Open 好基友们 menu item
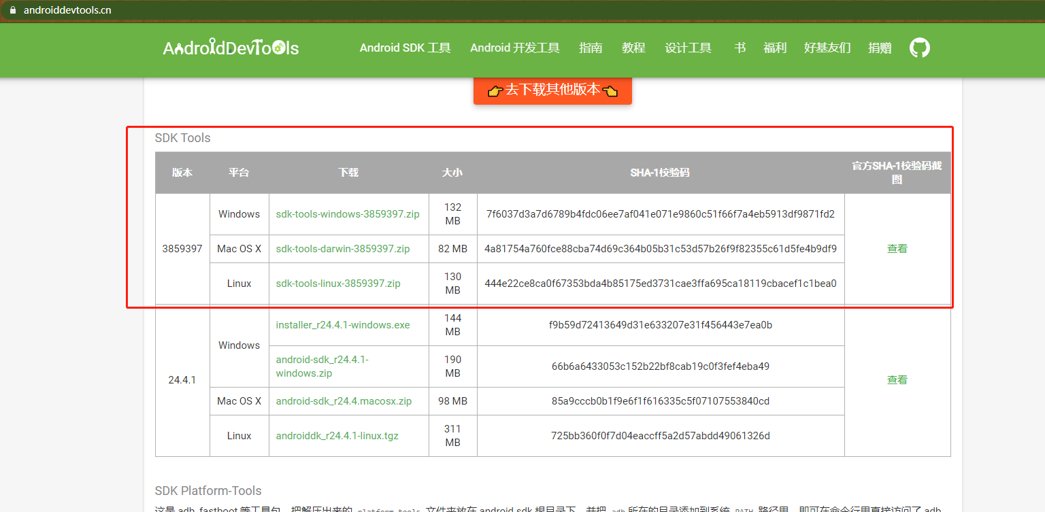Screen dimensions: 1045x512 pyautogui.click(x=827, y=48)
